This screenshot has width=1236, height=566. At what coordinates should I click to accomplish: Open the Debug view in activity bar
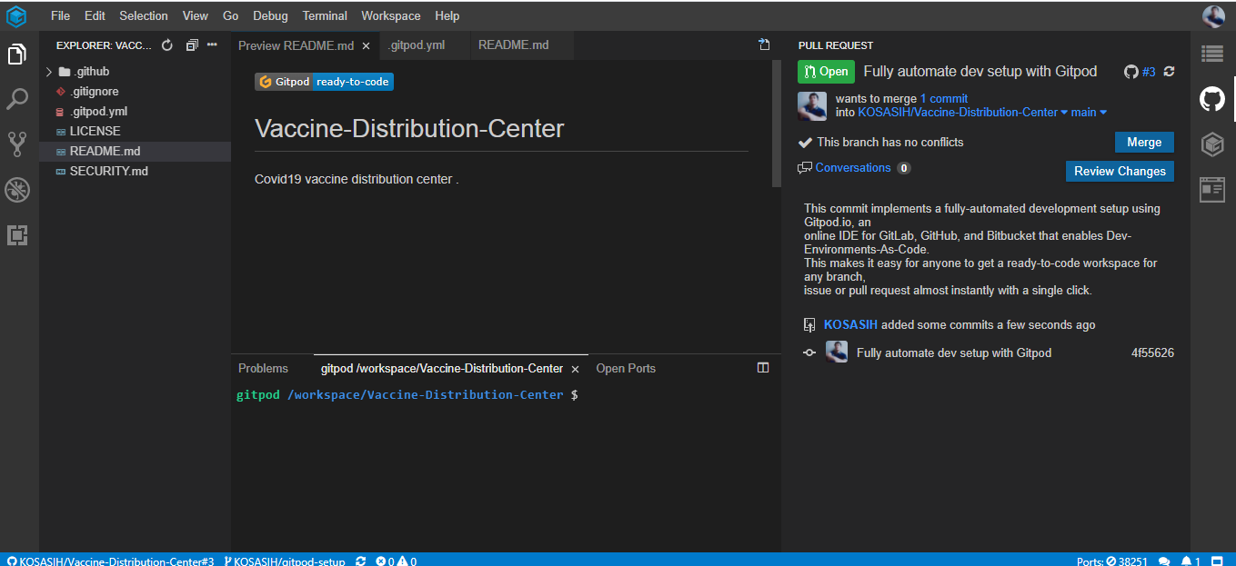(17, 190)
